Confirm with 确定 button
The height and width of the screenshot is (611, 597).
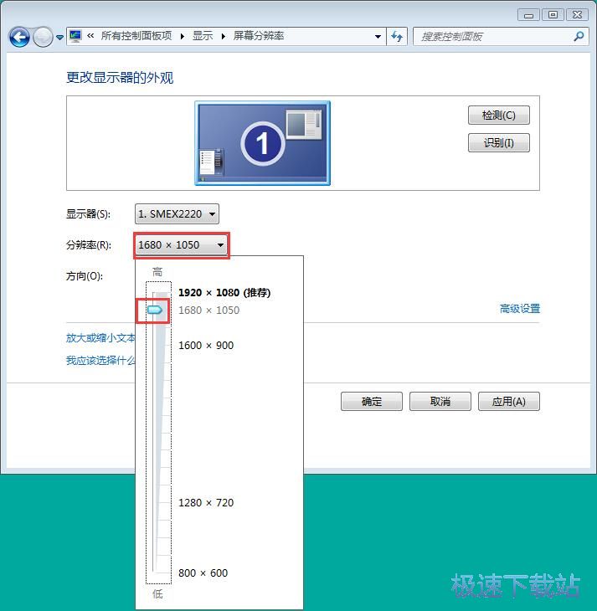[x=372, y=402]
